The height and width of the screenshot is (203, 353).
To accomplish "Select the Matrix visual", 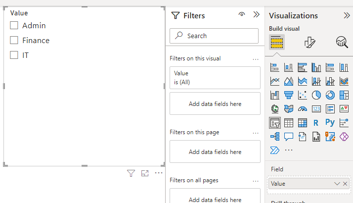I will point(303,123).
